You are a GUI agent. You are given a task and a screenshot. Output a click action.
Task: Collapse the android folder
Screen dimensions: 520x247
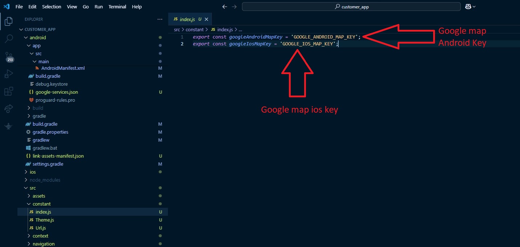pos(37,37)
